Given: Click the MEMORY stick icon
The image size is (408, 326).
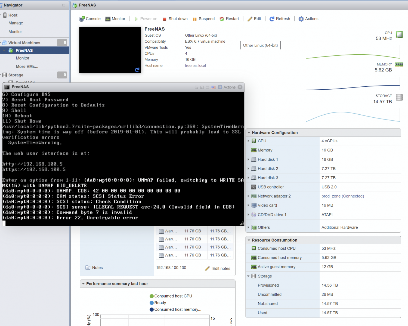Looking at the screenshot, I should [x=399, y=64].
